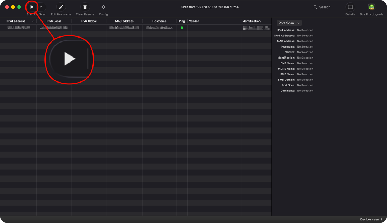The image size is (387, 223).
Task: Click the Buy Pro Upgrade icon
Action: pyautogui.click(x=372, y=7)
